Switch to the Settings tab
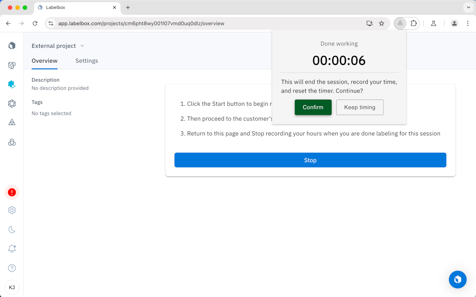476x297 pixels. point(87,61)
